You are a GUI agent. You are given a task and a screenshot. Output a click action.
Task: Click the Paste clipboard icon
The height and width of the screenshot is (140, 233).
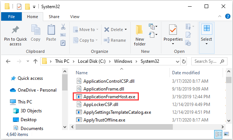tap(51, 30)
